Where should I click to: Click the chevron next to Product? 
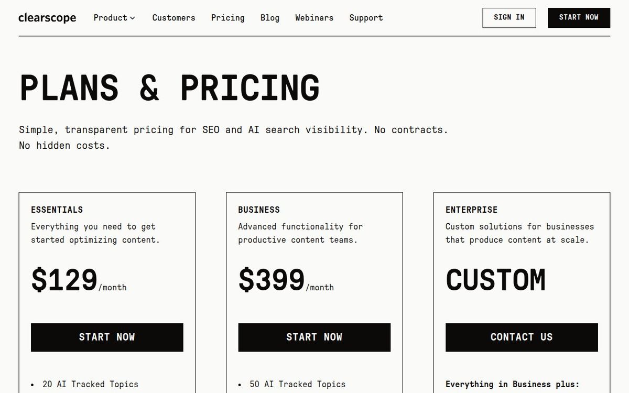132,18
